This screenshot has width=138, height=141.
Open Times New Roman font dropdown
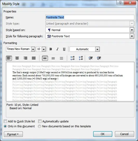tap(33, 49)
